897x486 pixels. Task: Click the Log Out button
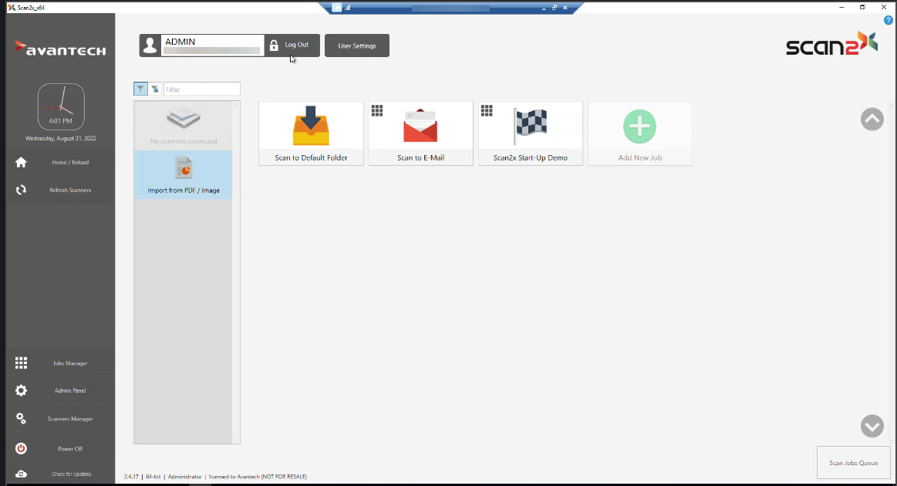click(292, 46)
